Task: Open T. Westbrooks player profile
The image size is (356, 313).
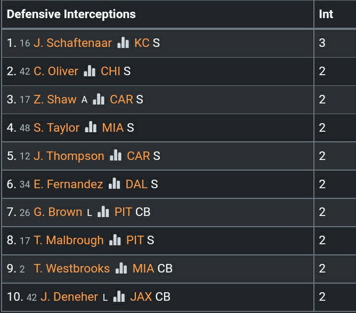Action: (71, 269)
